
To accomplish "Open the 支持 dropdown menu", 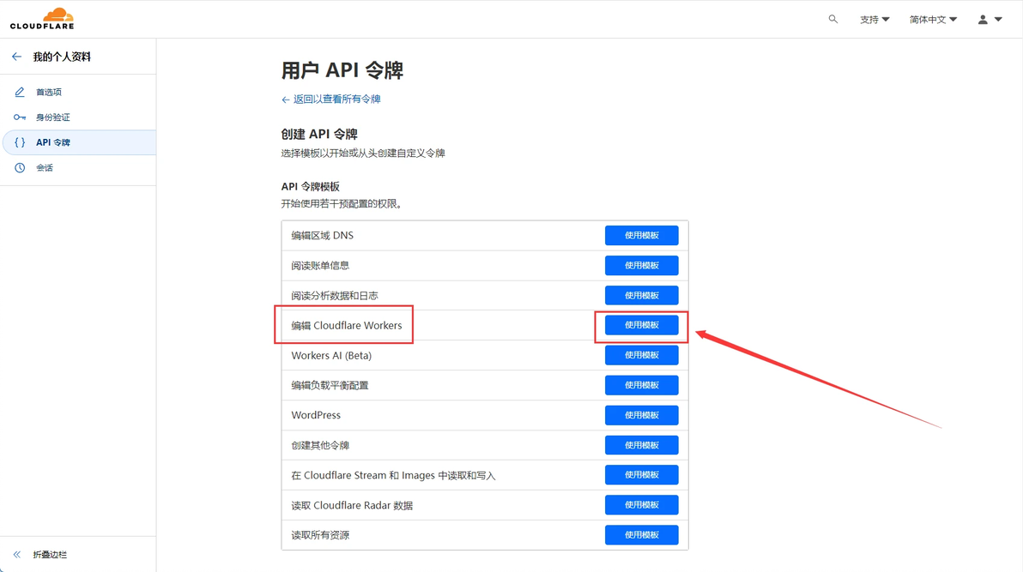I will click(x=875, y=20).
